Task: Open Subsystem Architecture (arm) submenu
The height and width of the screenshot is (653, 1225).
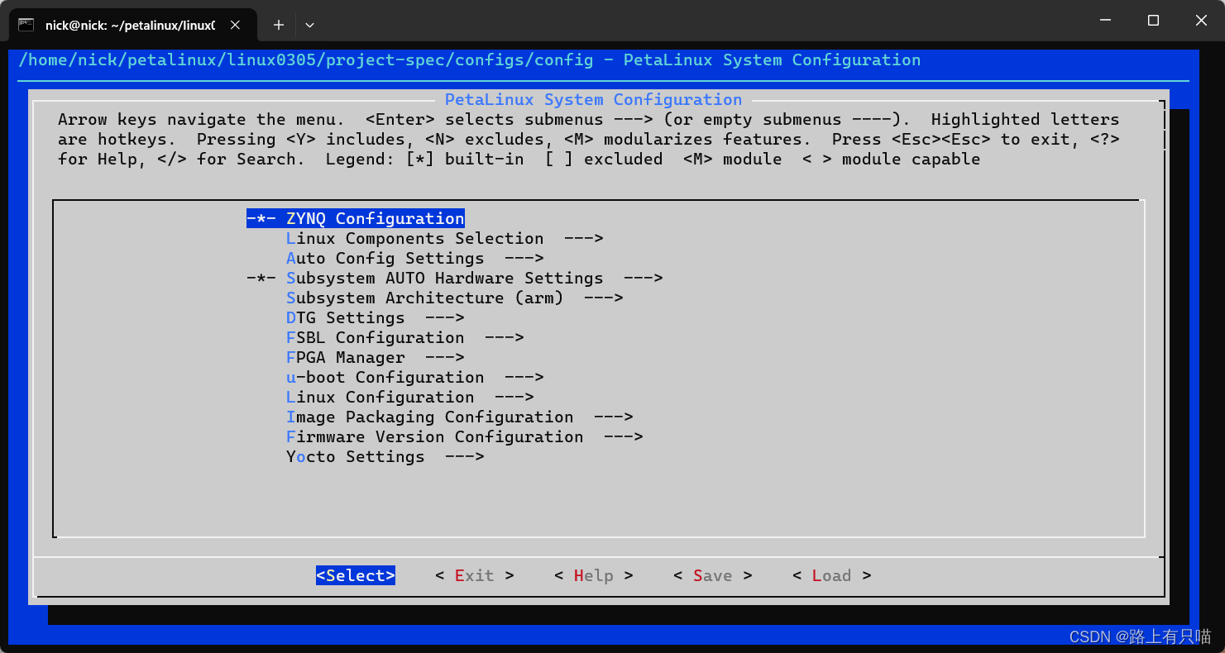Action: coord(455,298)
